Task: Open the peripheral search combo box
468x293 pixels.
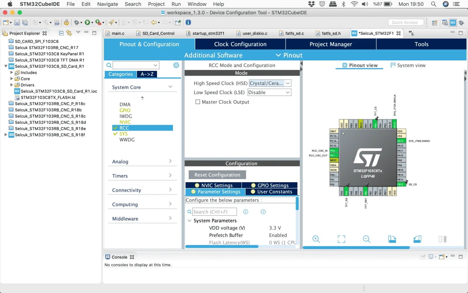Action: click(x=136, y=65)
